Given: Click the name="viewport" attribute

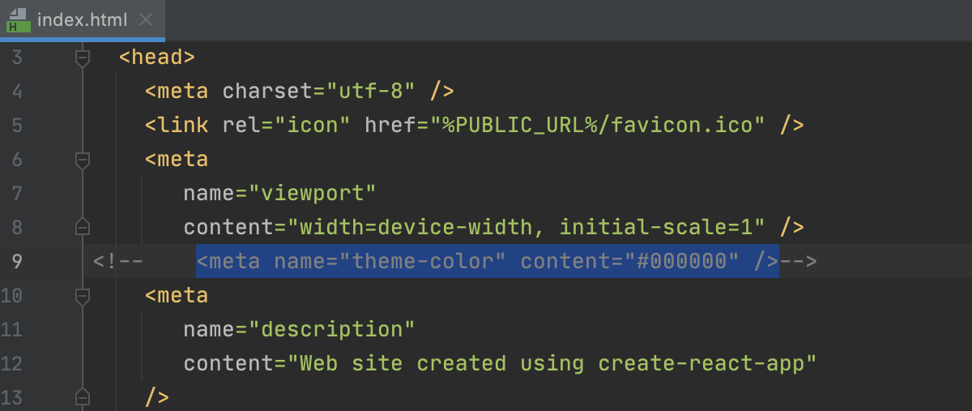Looking at the screenshot, I should point(280,193).
